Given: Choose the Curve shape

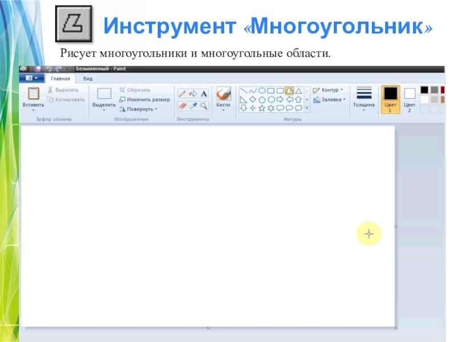Looking at the screenshot, I should coord(253,91).
